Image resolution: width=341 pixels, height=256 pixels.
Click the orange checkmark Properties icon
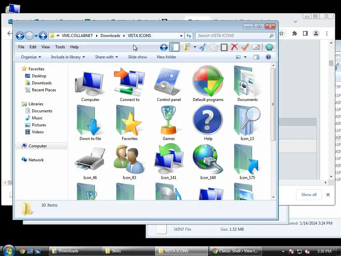click(x=245, y=47)
